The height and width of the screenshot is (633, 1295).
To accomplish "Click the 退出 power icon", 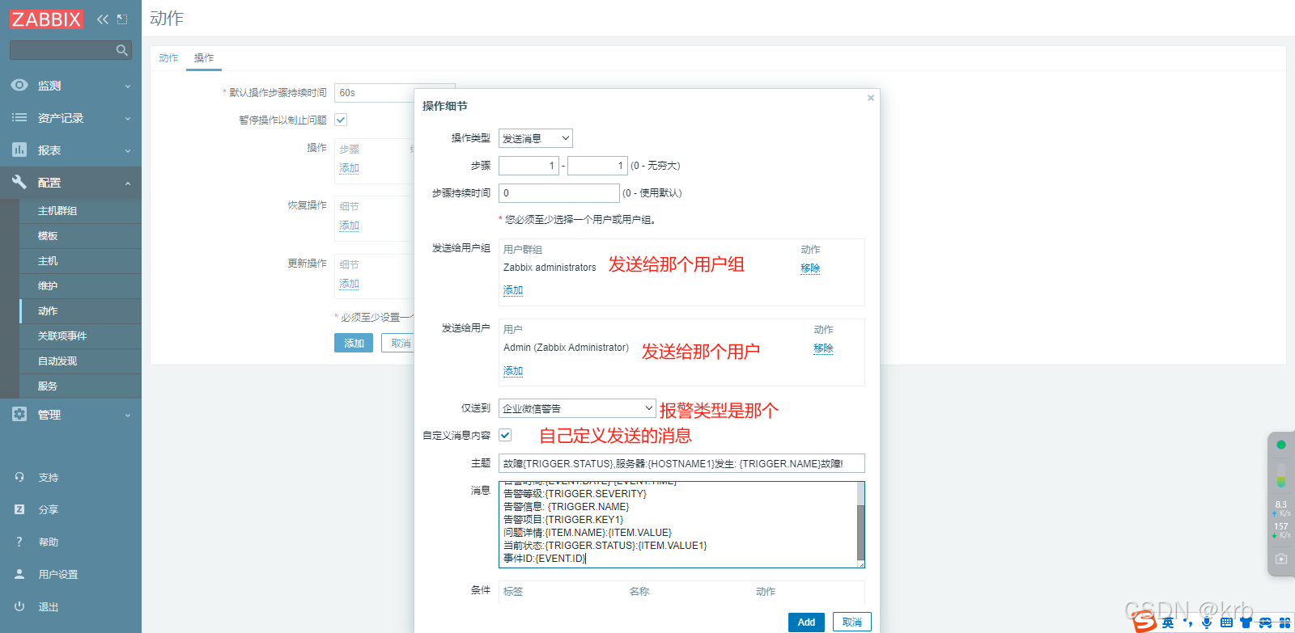I will (x=19, y=606).
